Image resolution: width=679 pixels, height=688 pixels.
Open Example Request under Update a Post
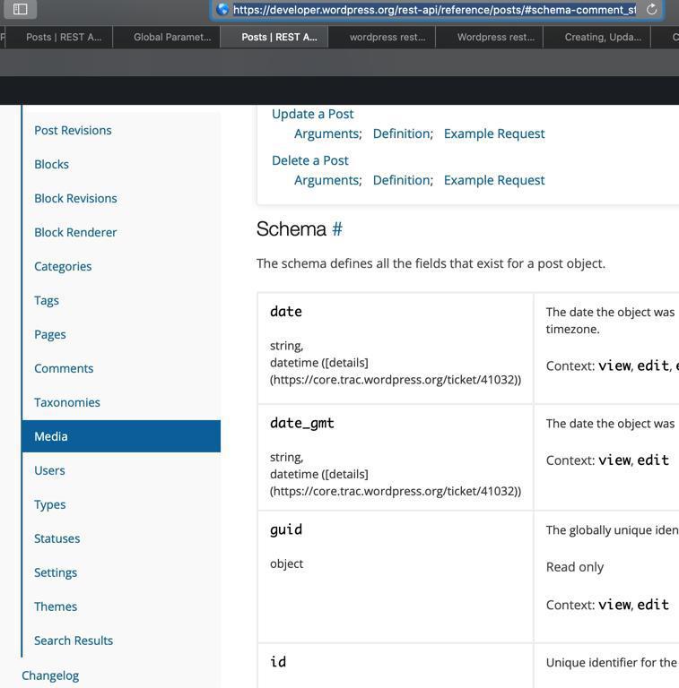494,133
